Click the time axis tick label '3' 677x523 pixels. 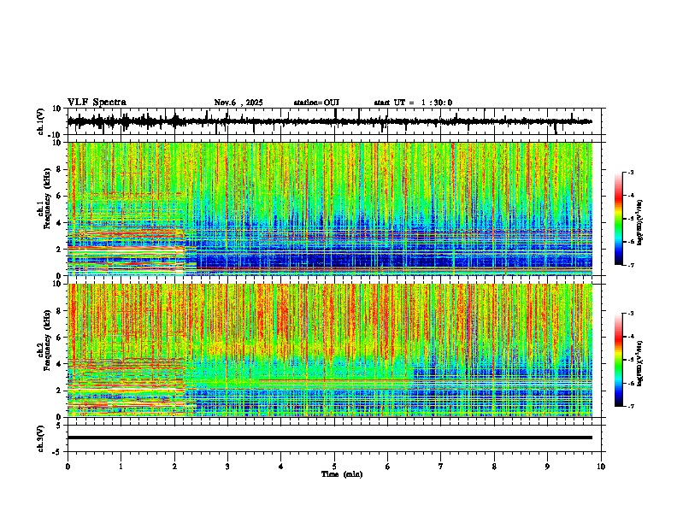pyautogui.click(x=227, y=467)
